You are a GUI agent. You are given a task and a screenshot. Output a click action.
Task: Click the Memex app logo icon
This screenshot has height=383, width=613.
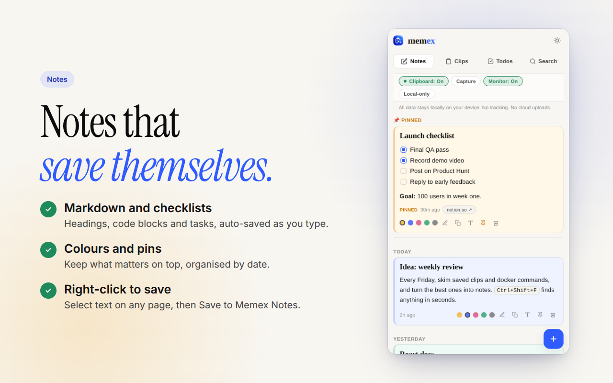pos(398,41)
